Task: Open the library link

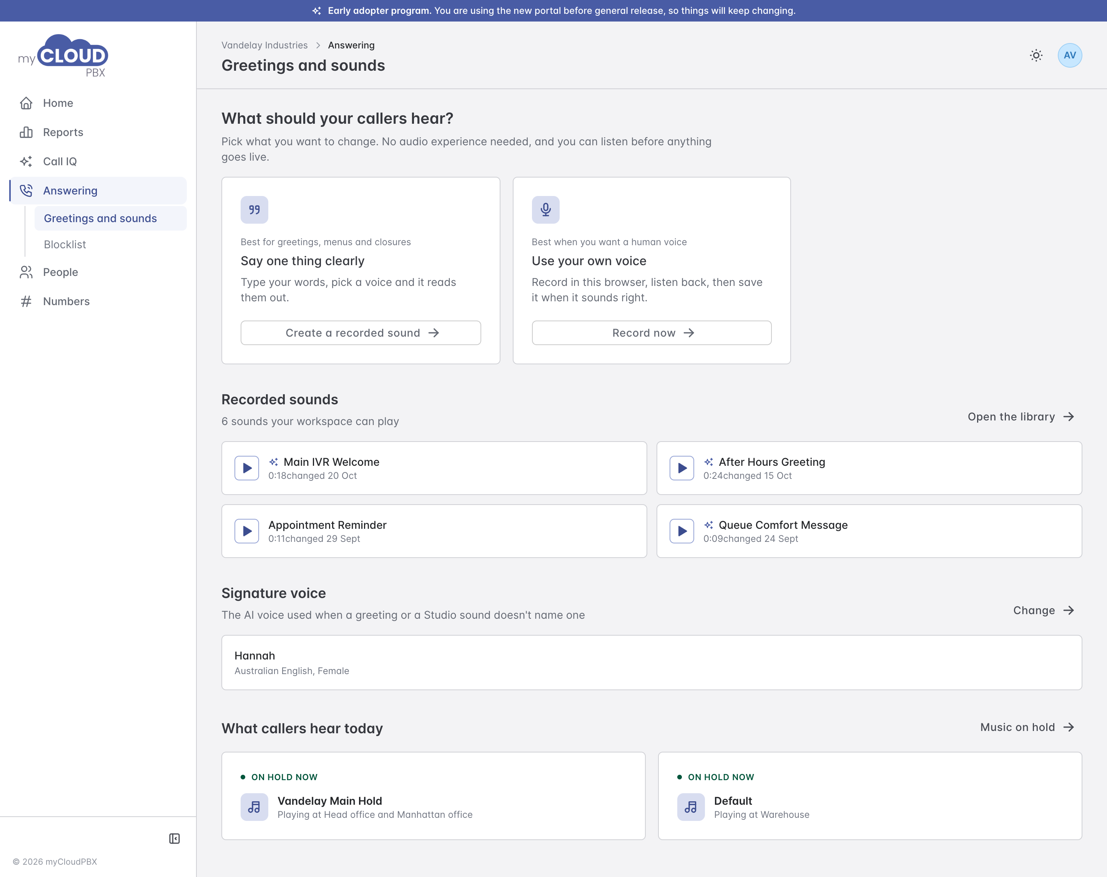Action: (1021, 417)
